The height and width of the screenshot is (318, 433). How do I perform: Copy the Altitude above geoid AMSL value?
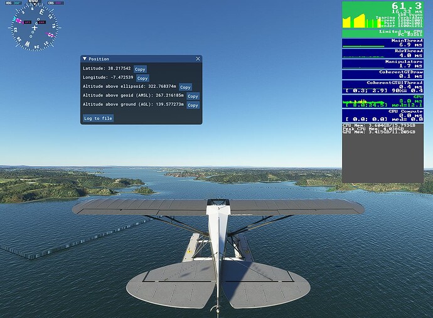click(x=193, y=96)
